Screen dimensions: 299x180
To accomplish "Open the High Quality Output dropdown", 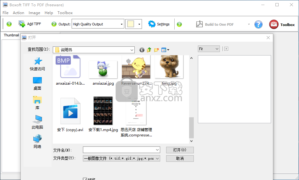I will point(98,24).
